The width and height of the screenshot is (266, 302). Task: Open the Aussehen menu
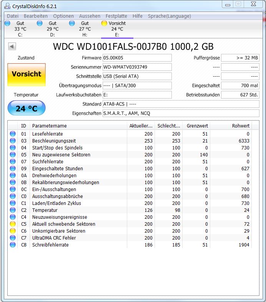[x=90, y=16]
